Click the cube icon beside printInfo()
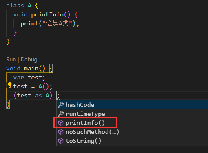Image resolution: width=208 pixels, height=153 pixels. (x=61, y=123)
